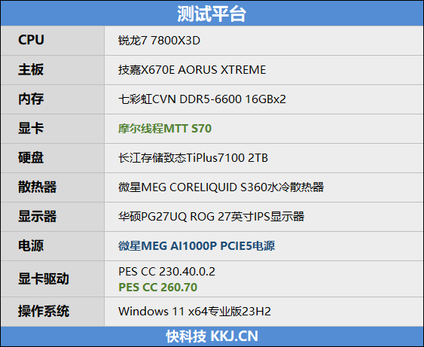
Task: Click the 锐龙7 7800X3D value
Action: [159, 41]
